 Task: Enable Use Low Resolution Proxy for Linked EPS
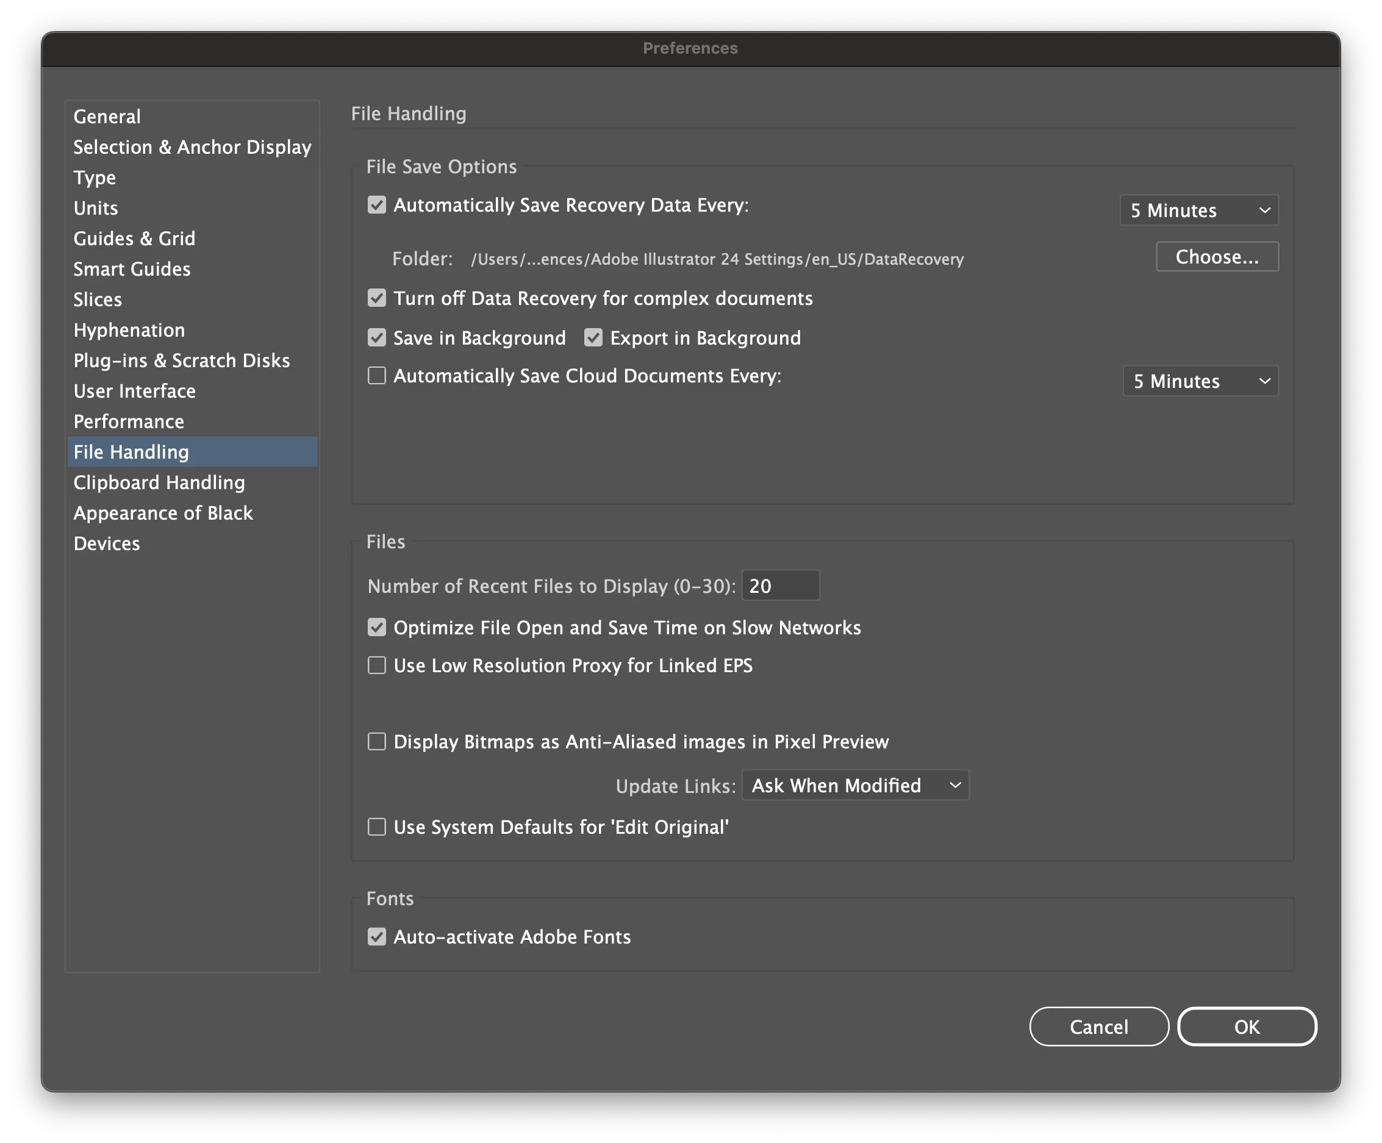pos(376,665)
